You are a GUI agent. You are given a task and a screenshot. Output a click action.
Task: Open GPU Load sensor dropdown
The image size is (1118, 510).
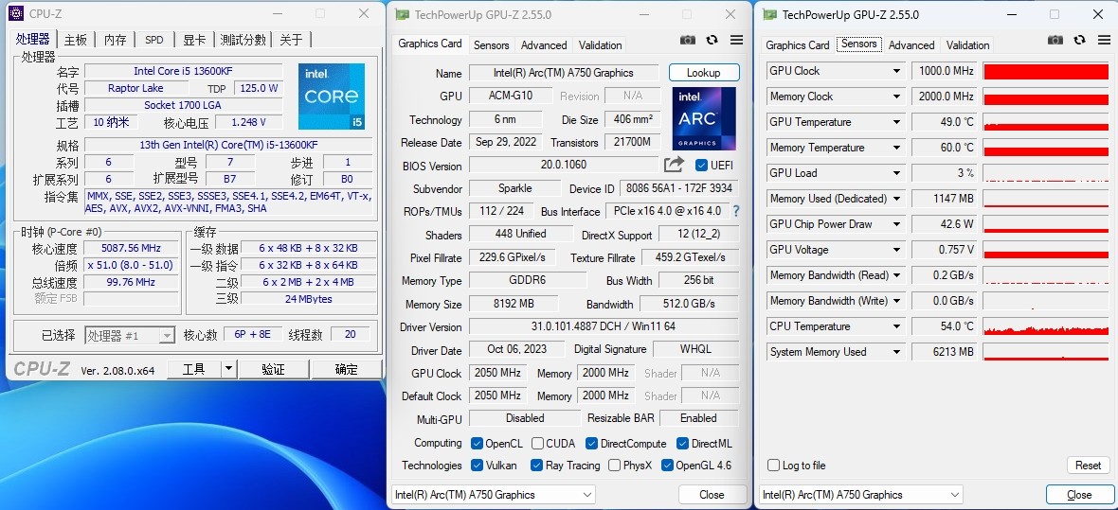pos(896,173)
